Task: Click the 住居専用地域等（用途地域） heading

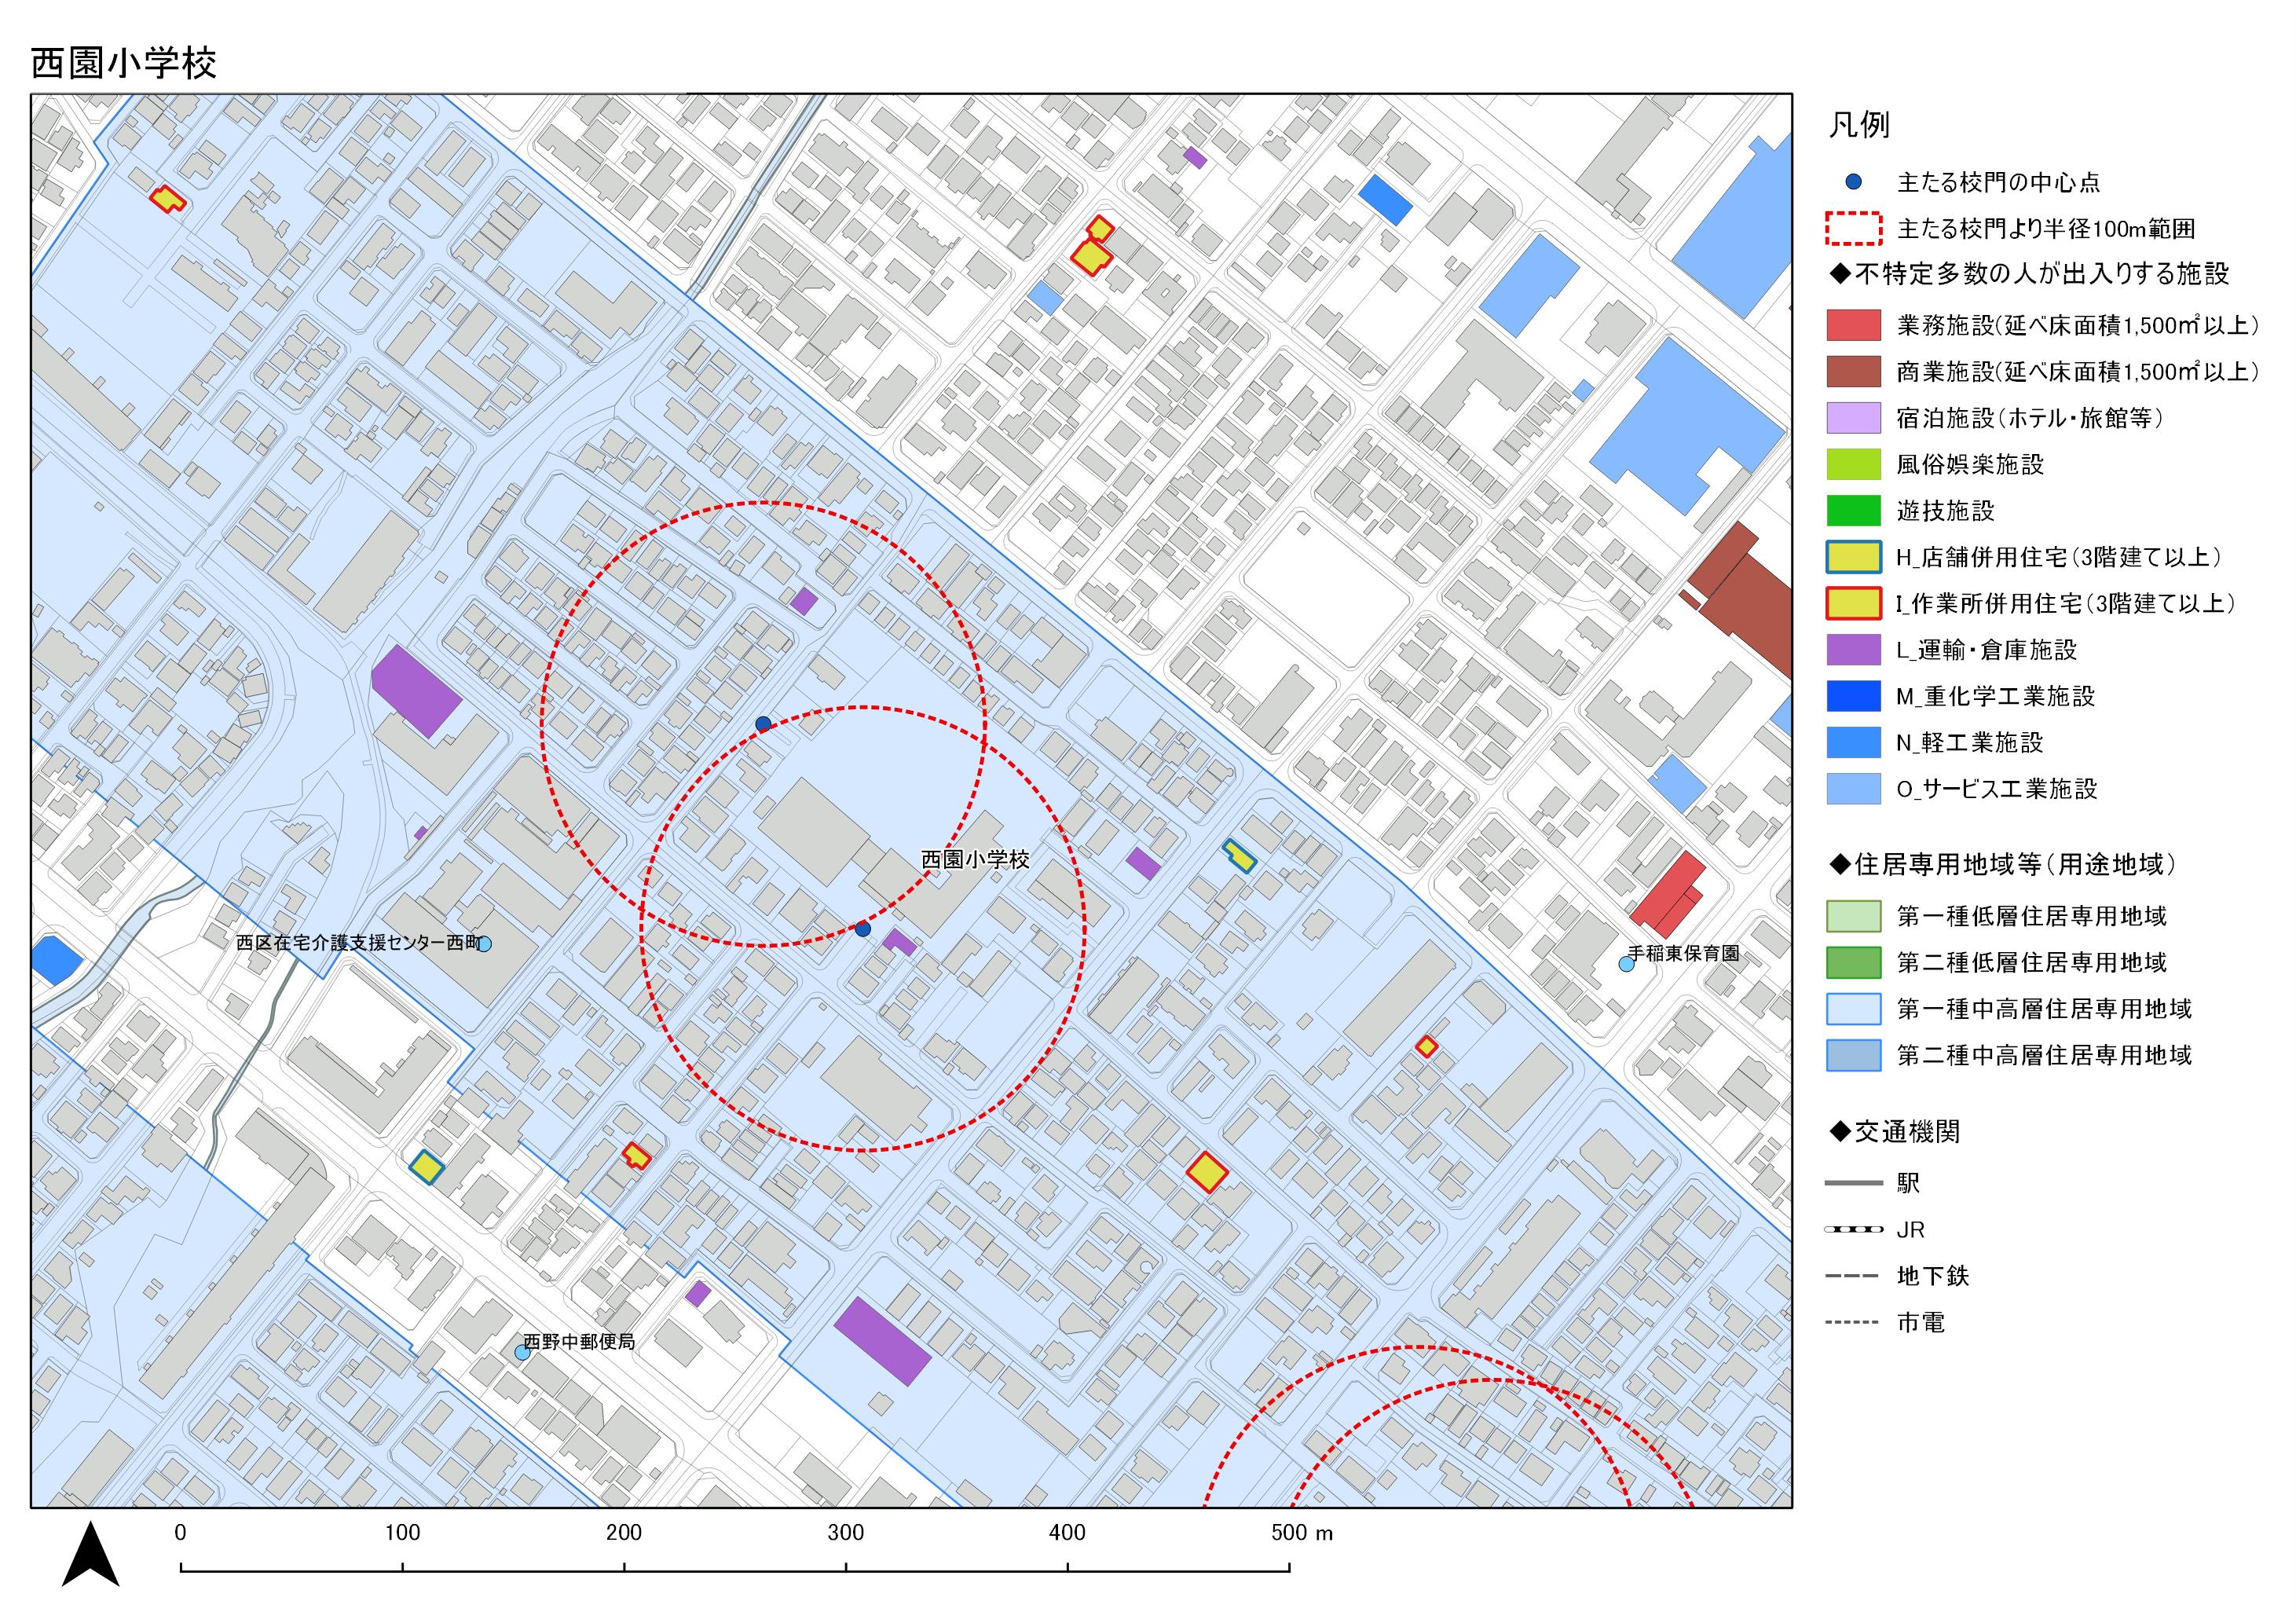Action: tap(2002, 864)
